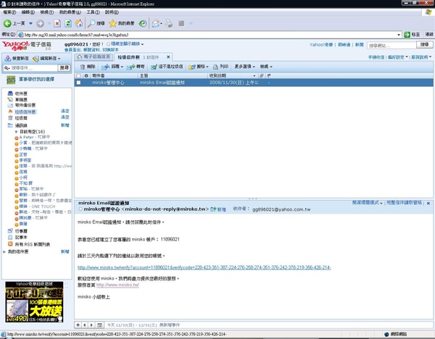Toggle the messenger status radio circle near greeting

pos(109,44)
